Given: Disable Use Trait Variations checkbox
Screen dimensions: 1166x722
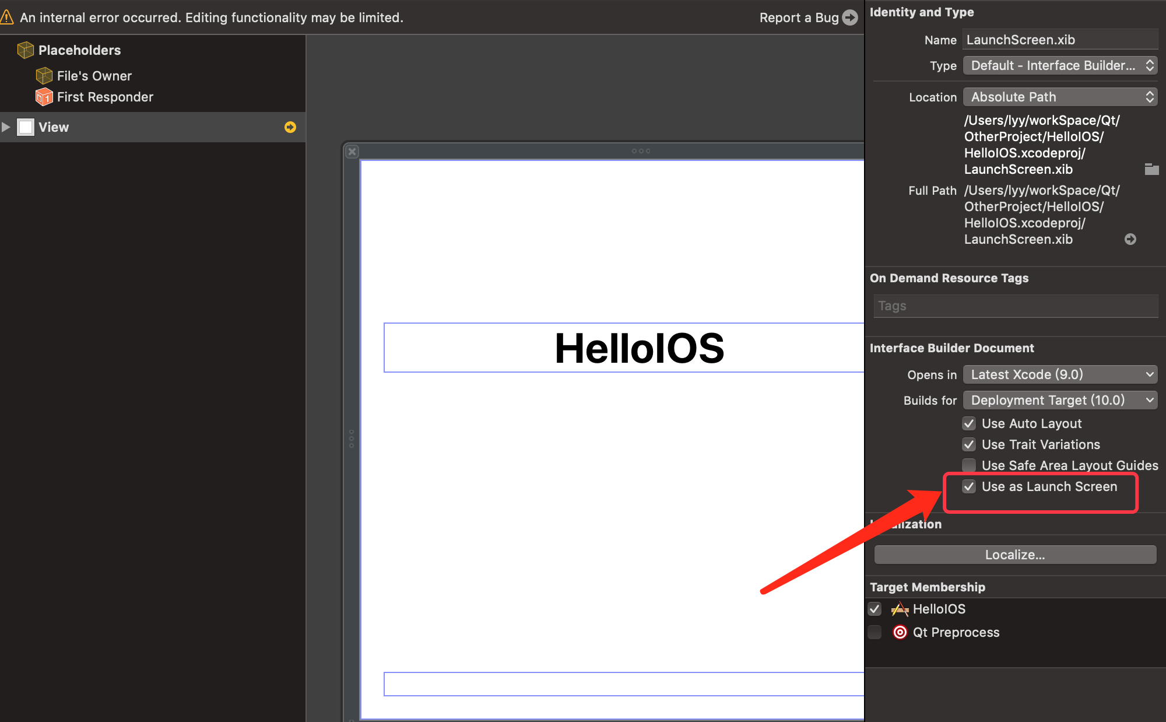Looking at the screenshot, I should pos(969,444).
